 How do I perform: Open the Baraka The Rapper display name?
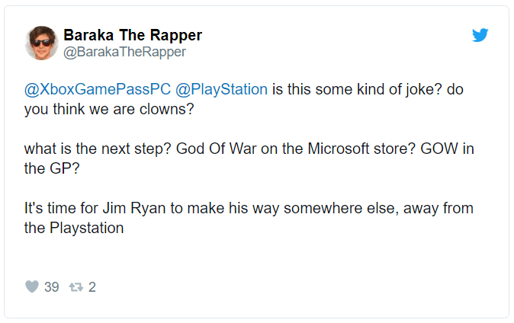pos(133,35)
